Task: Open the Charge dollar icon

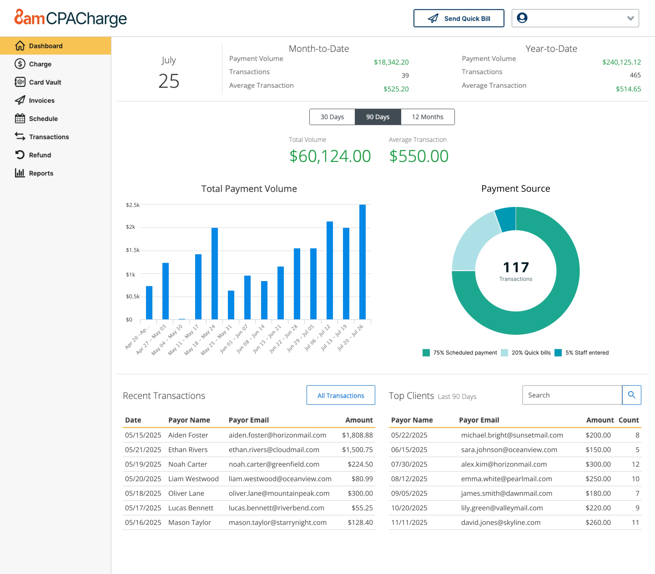Action: (x=20, y=64)
